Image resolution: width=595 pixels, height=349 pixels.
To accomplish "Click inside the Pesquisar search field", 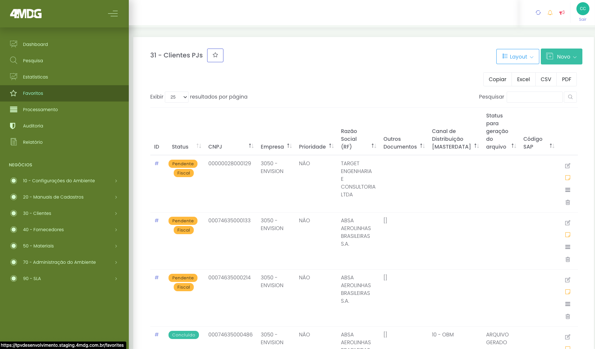I will click(x=534, y=97).
